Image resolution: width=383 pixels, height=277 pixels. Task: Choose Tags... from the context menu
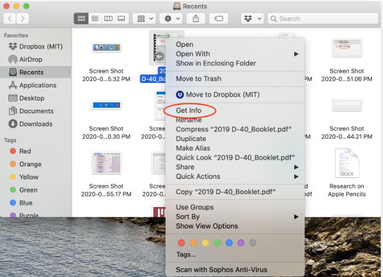[x=235, y=254]
